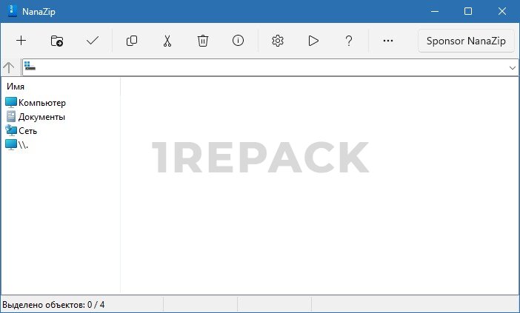
Task: Select the Сеть network item
Action: coord(27,131)
